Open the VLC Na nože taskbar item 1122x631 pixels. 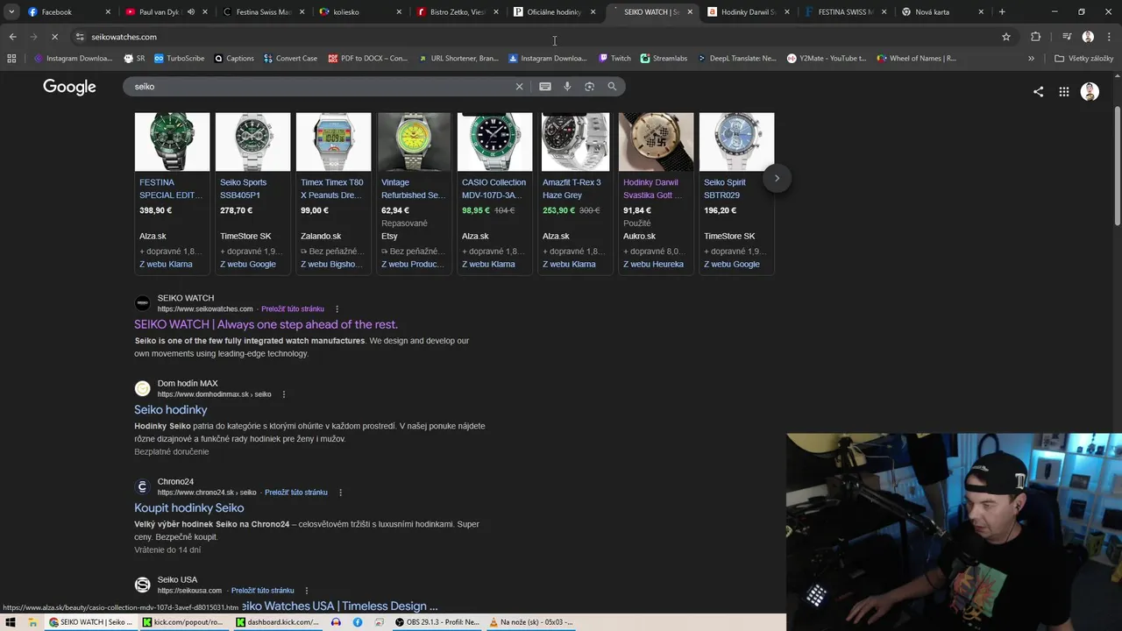coord(532,622)
